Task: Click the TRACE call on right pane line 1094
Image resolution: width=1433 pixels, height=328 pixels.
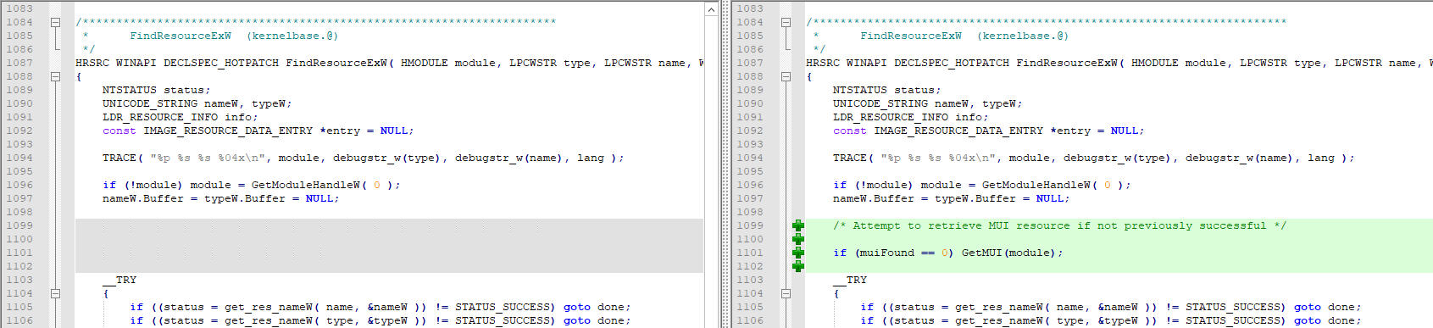Action: pyautogui.click(x=1093, y=158)
